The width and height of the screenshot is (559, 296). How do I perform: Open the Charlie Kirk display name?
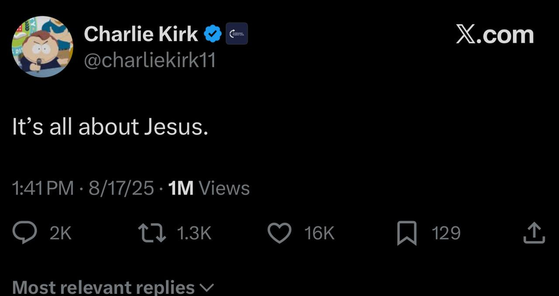click(141, 34)
